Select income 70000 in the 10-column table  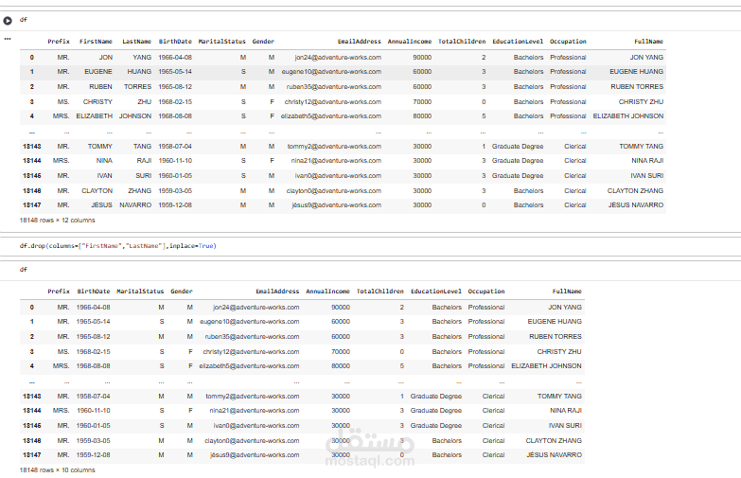[341, 352]
